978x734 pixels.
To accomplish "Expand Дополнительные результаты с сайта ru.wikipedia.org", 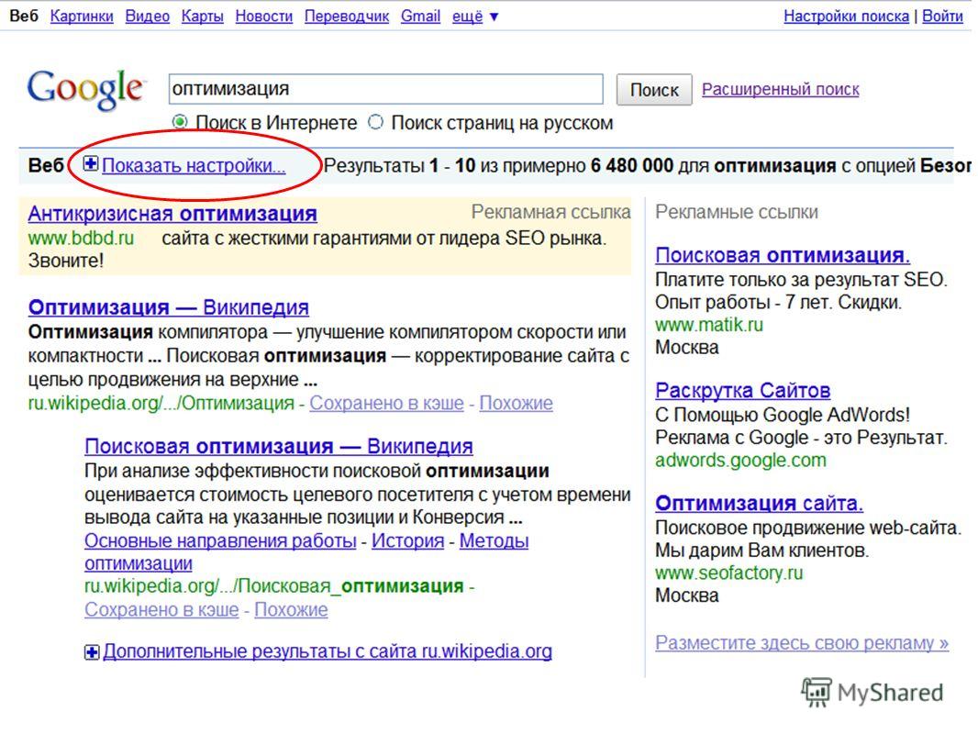I will point(328,651).
